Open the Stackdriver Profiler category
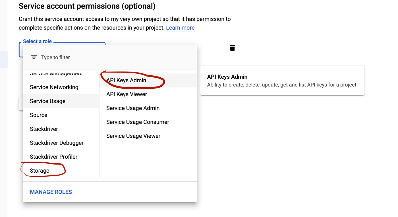398x217 pixels. point(53,157)
